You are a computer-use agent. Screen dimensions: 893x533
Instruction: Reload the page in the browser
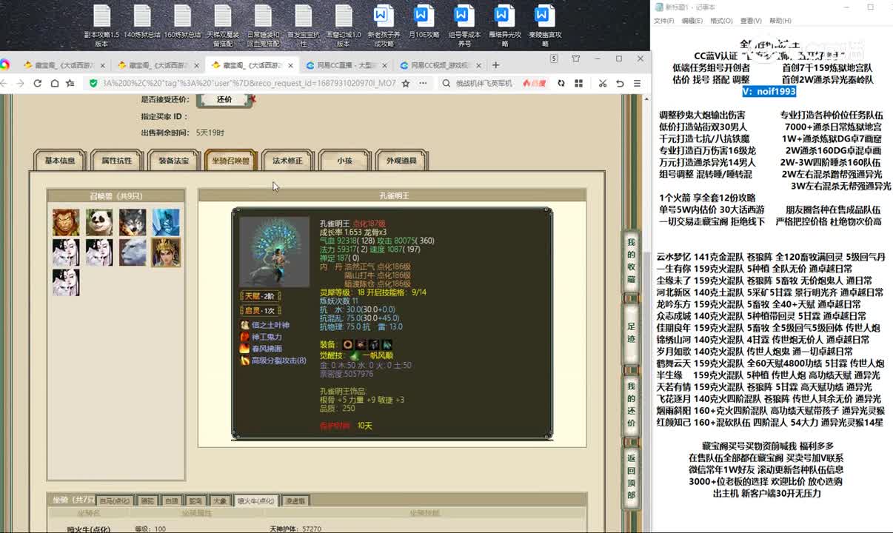[38, 84]
